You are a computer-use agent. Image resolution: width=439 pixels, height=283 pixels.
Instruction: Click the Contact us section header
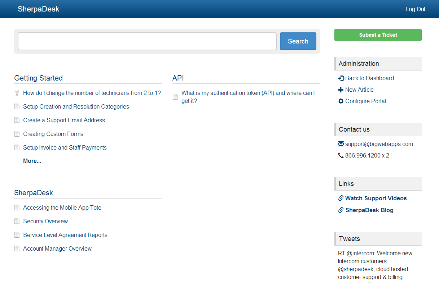pyautogui.click(x=378, y=129)
